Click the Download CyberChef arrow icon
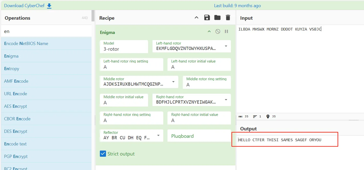The image size is (364, 170). 49,6
